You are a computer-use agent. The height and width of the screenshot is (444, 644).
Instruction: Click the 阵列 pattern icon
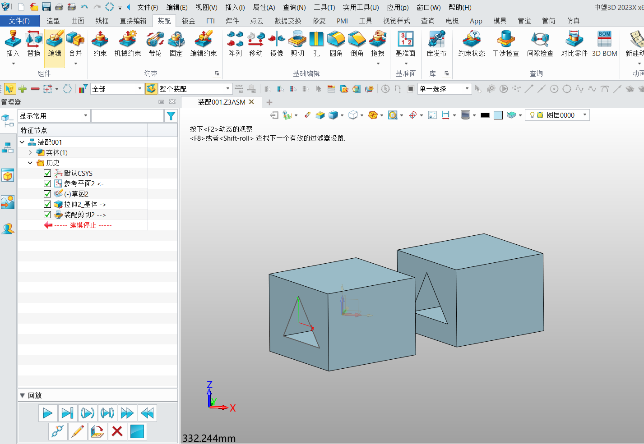(x=235, y=40)
